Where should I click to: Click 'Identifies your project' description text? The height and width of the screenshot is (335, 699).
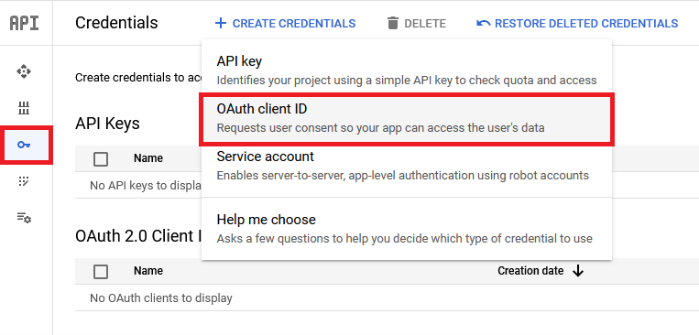pyautogui.click(x=407, y=81)
